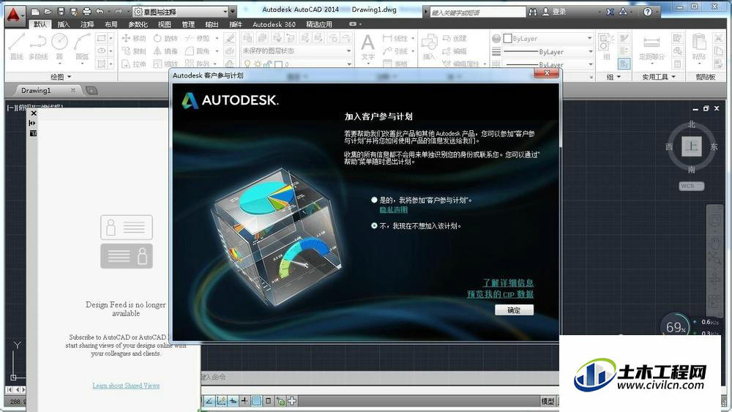Click the Plot (printer) icon in quick access toolbar
The width and height of the screenshot is (732, 412).
click(x=87, y=12)
